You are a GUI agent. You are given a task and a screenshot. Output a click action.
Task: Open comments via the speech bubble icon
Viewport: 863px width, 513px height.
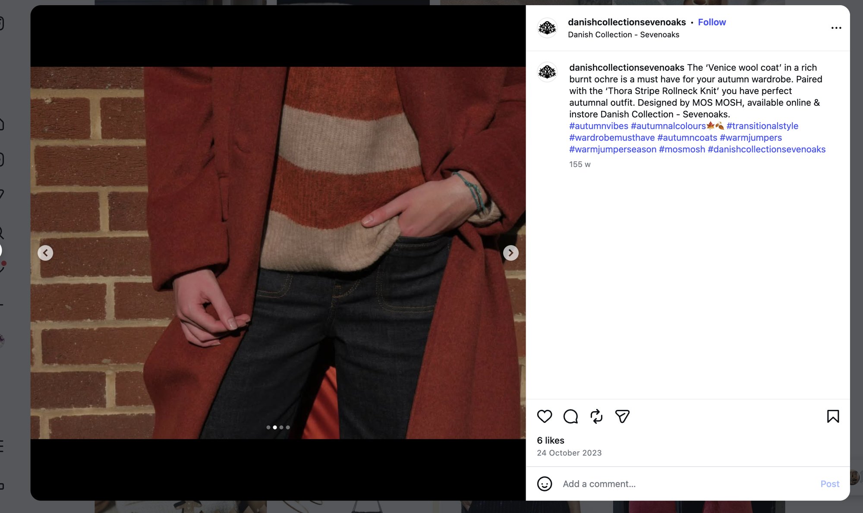pyautogui.click(x=570, y=416)
